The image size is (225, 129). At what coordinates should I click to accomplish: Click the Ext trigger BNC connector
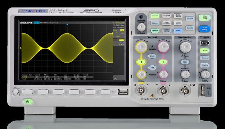[x=185, y=90]
